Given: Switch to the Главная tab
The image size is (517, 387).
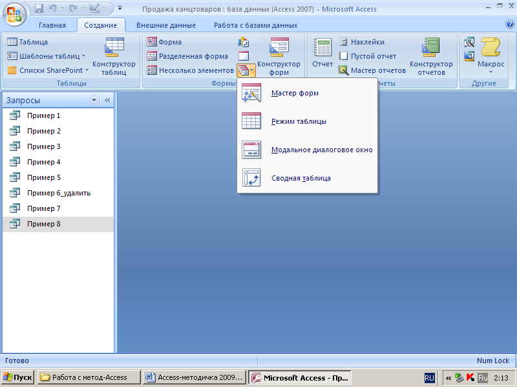Looking at the screenshot, I should coord(52,25).
